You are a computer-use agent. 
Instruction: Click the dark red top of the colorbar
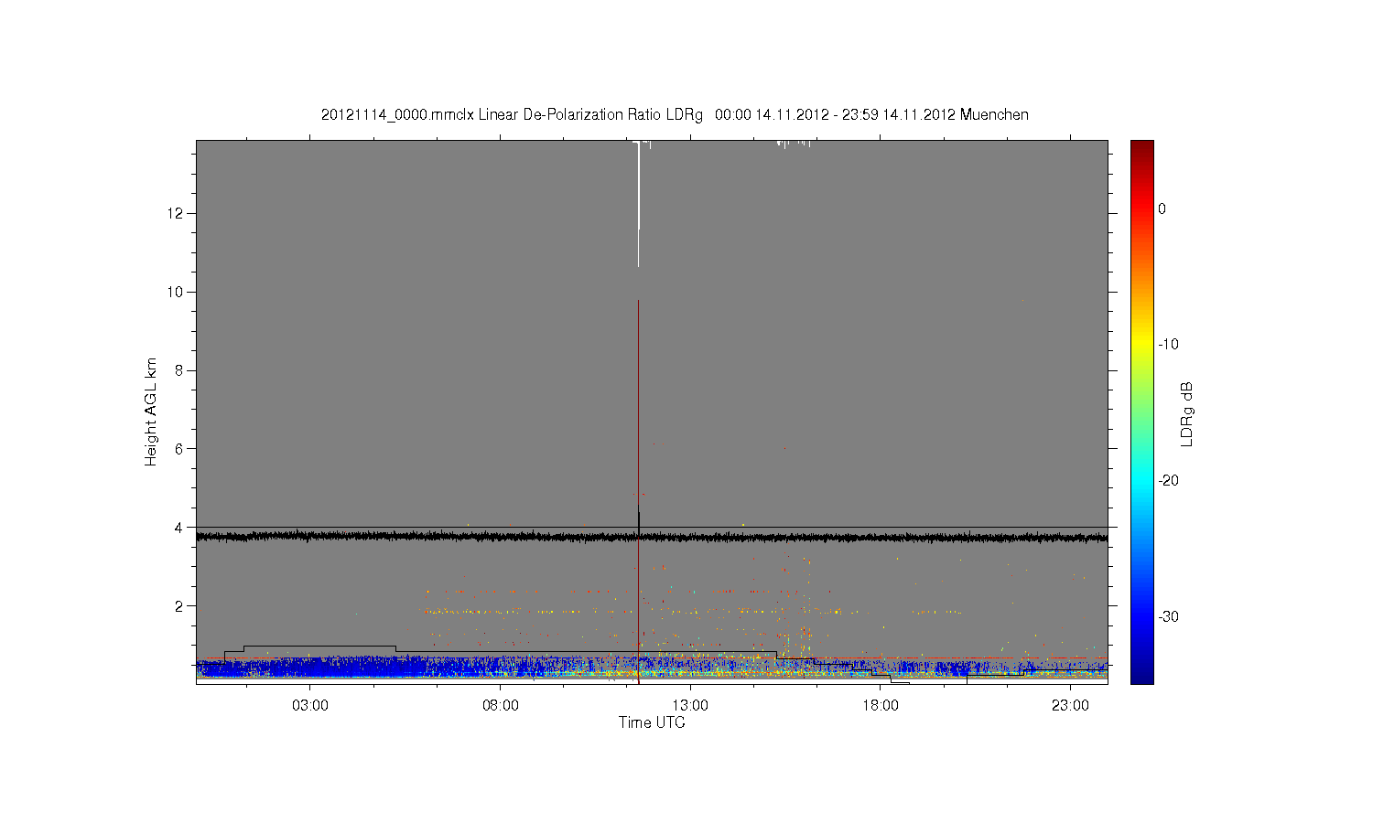click(x=1142, y=149)
